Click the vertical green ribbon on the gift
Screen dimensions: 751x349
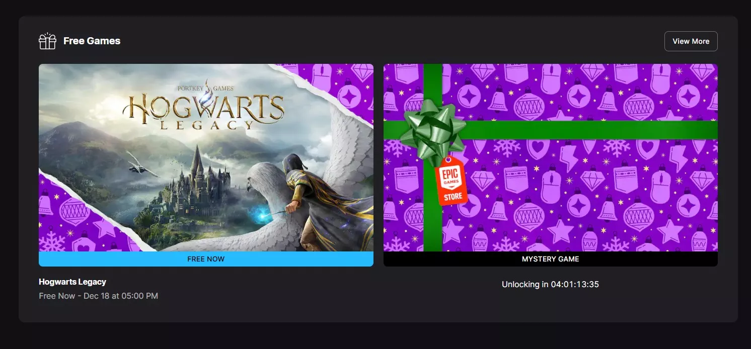(x=432, y=221)
